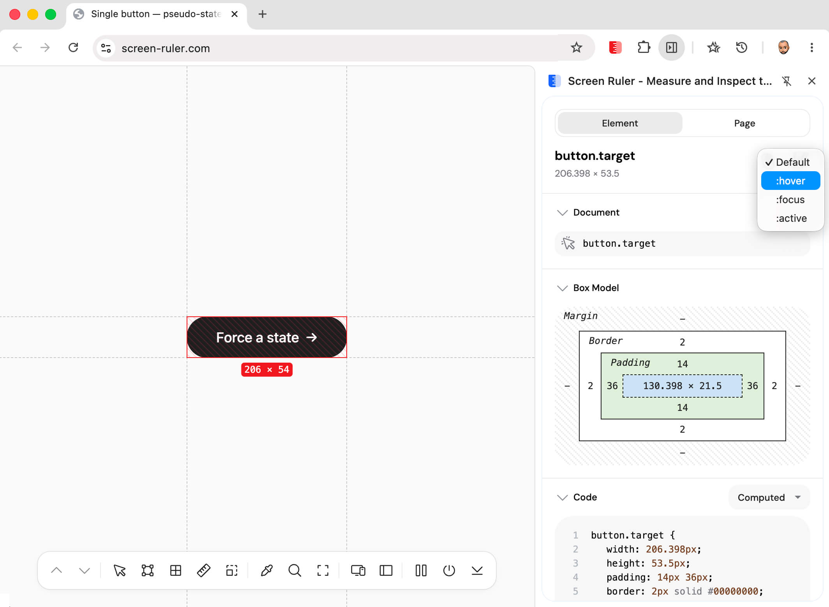Open the Chrome extensions puzzle icon
This screenshot has height=607, width=829.
(644, 47)
